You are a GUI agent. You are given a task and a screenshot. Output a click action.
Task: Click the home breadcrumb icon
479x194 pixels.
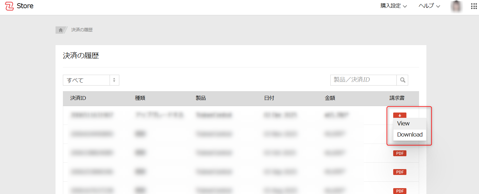61,30
